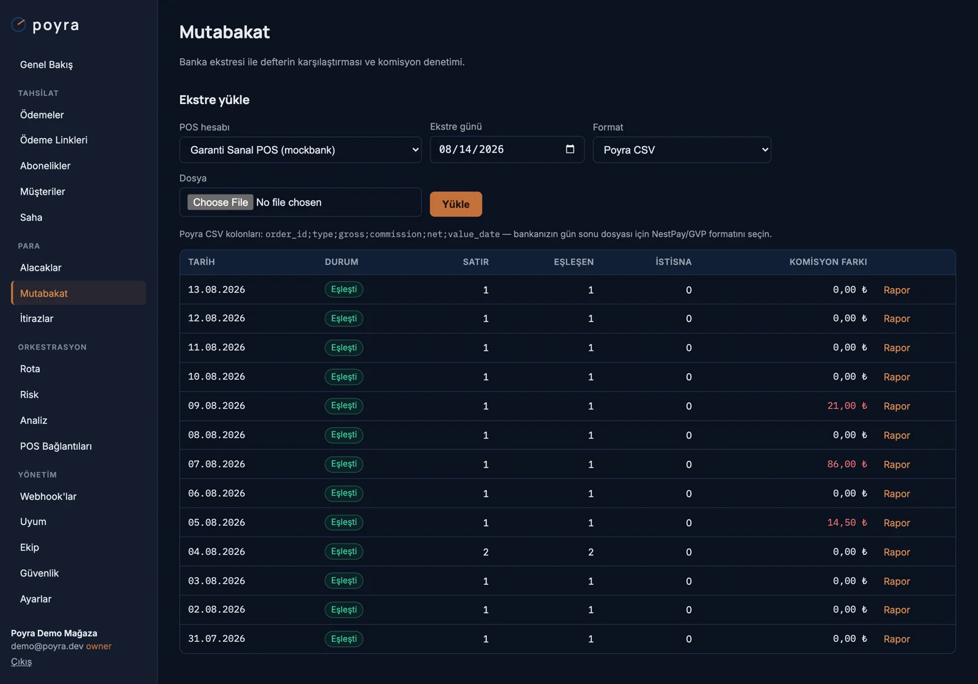Screen dimensions: 978x684
Task: Open the Format dropdown showing Poyra CSV
Action: [x=682, y=150]
